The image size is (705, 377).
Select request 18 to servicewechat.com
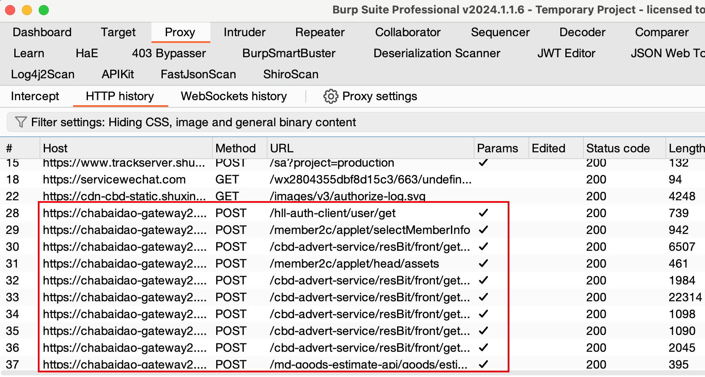click(352, 179)
